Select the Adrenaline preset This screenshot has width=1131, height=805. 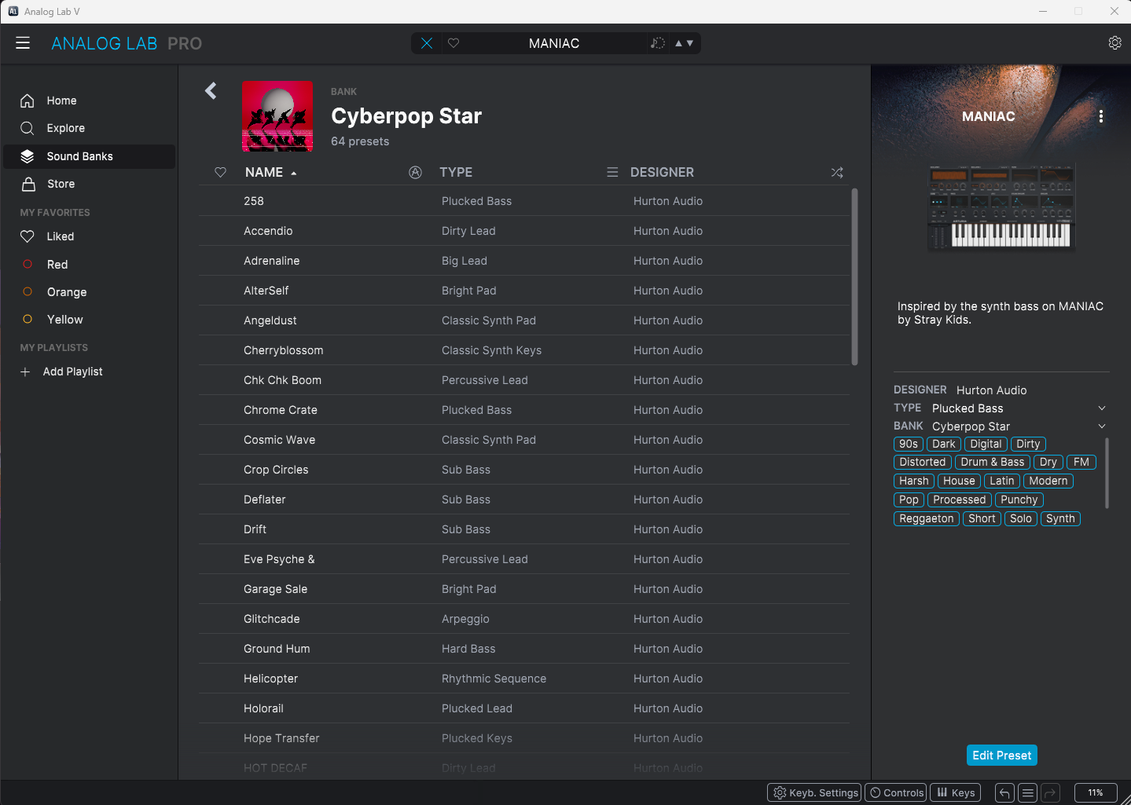524,261
